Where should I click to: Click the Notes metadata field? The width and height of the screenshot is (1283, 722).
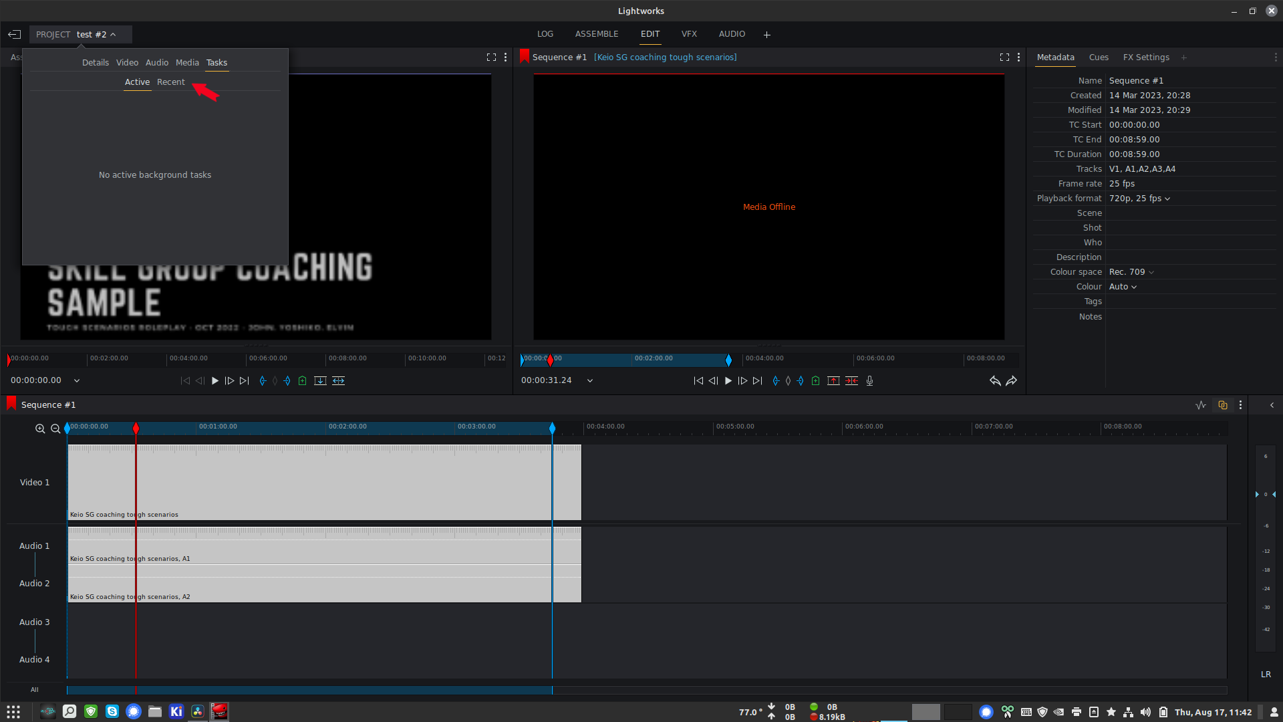(x=1190, y=317)
